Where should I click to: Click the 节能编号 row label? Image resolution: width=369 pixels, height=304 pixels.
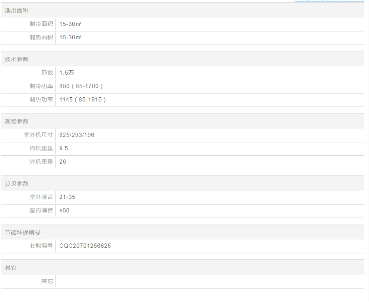click(x=41, y=246)
